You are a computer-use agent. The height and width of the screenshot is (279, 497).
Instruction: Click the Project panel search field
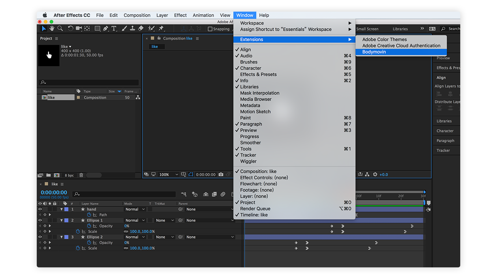(x=89, y=82)
